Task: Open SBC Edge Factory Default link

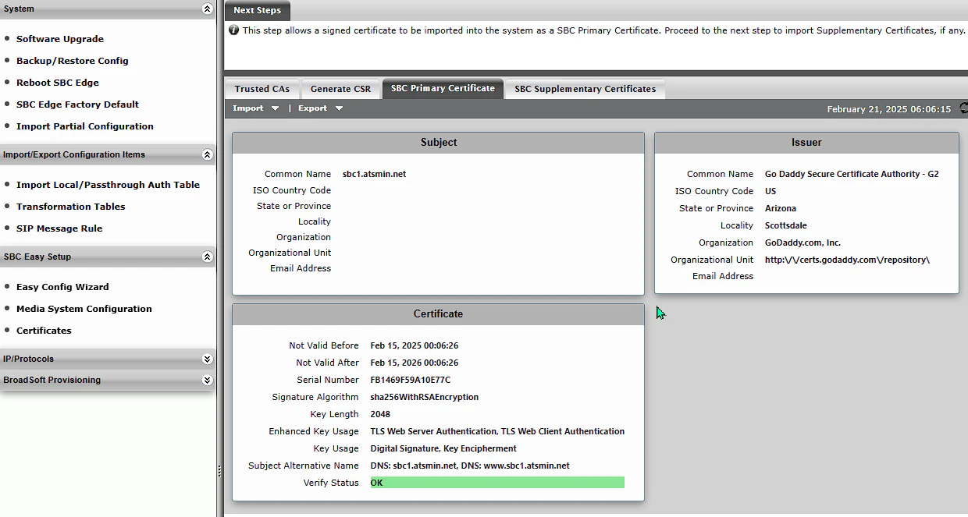Action: pos(78,104)
